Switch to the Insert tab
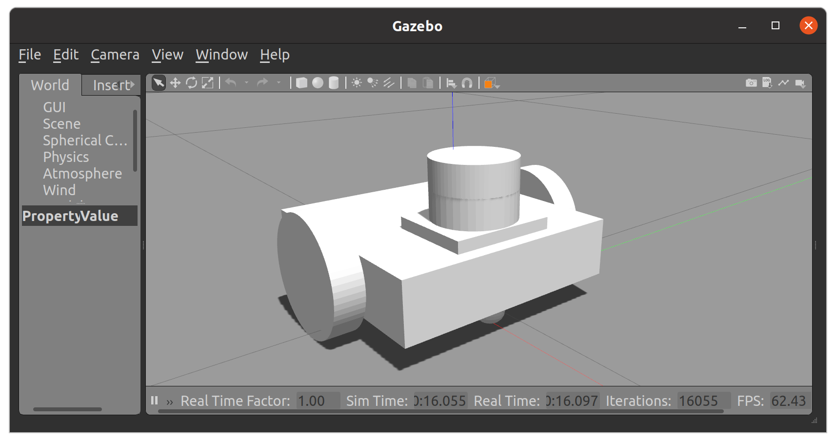This screenshot has width=836, height=442. 112,85
